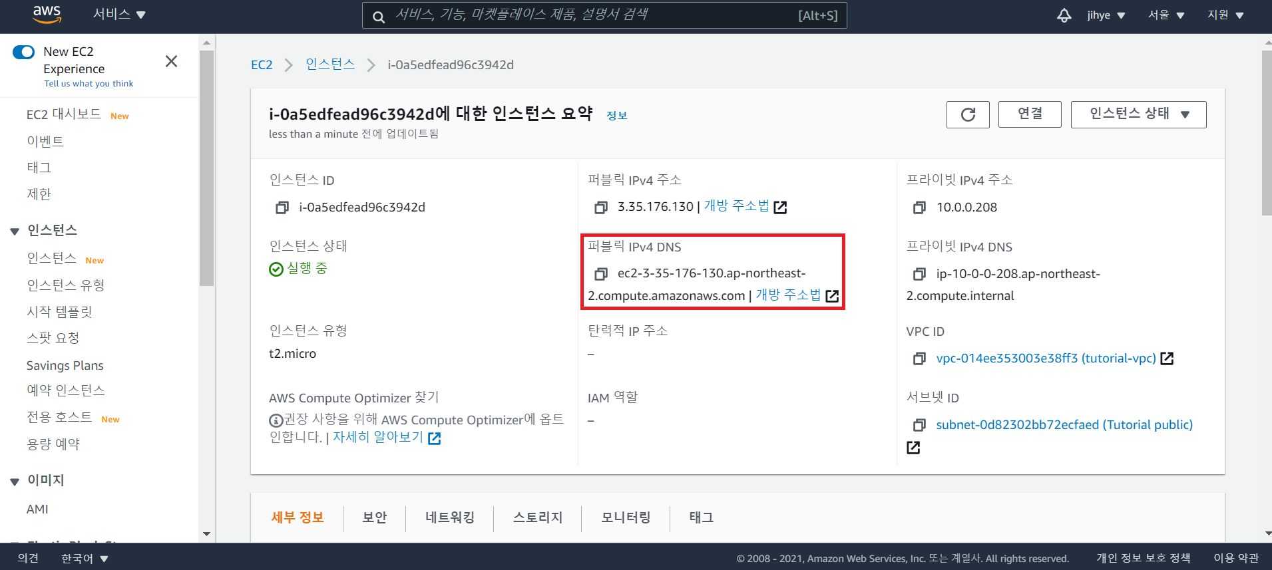Copy the instance ID i-0a5edfead96c3942d
The image size is (1272, 570).
coord(282,208)
